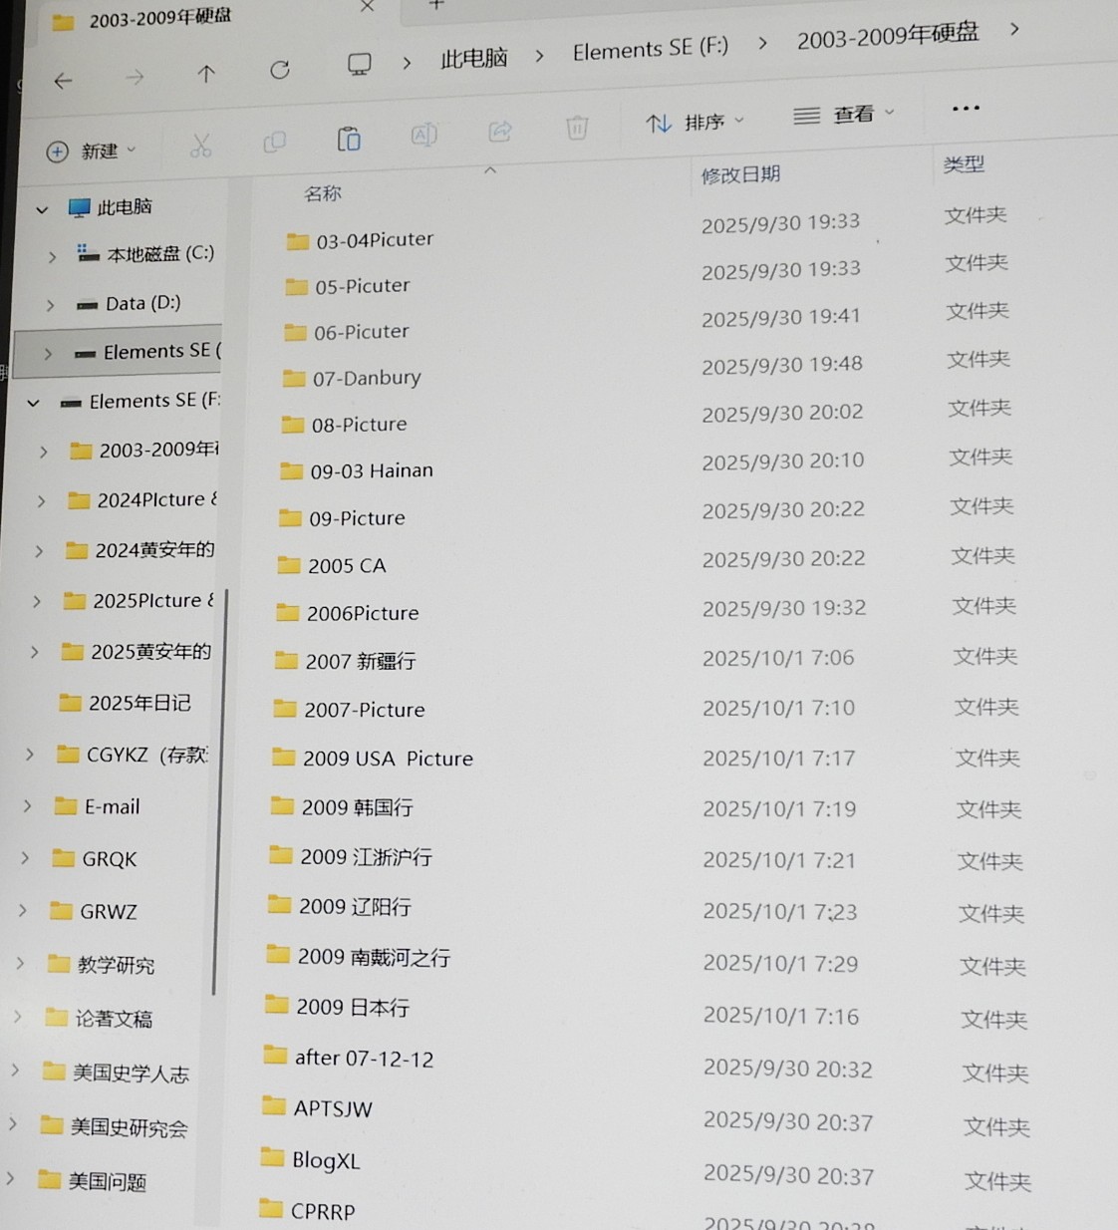Screen dimensions: 1118x1230
Task: Click the Up one level arrow
Action: pos(206,74)
